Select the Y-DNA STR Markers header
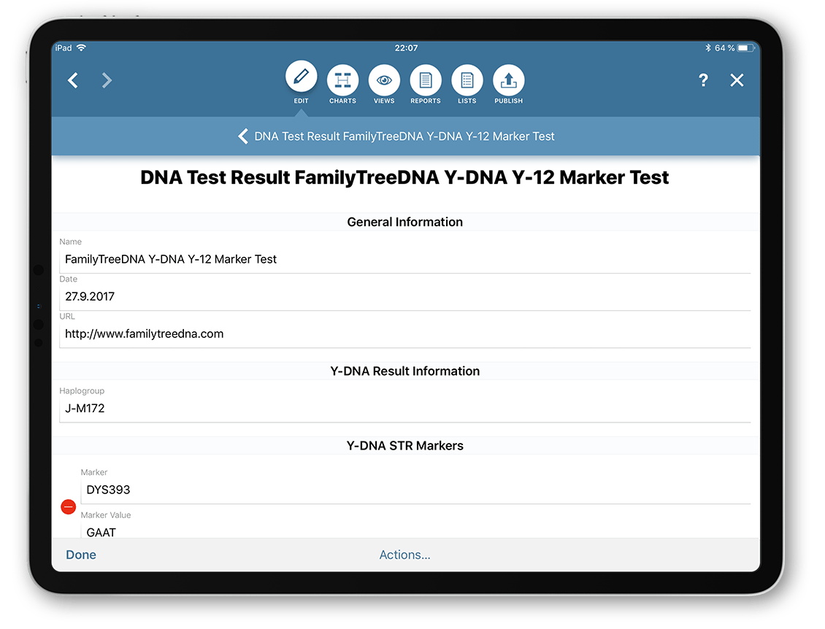The width and height of the screenshot is (825, 629). coord(405,446)
